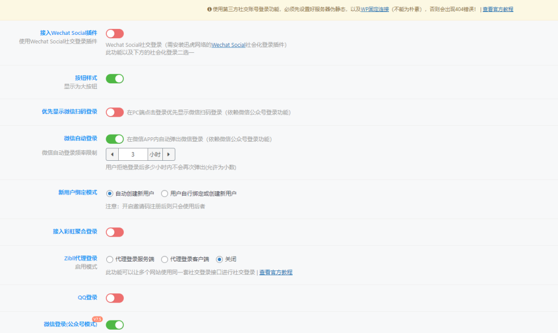
Task: Disable the 按钮样式 big button toggle
Action: click(x=114, y=78)
